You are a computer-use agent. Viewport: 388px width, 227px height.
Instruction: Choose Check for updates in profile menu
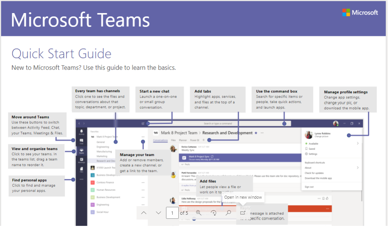click(x=314, y=173)
